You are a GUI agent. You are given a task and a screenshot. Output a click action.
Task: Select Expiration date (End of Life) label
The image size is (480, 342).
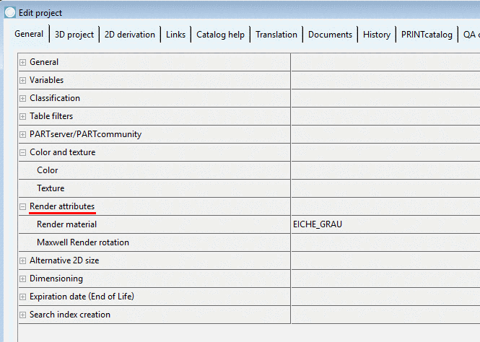(x=82, y=297)
